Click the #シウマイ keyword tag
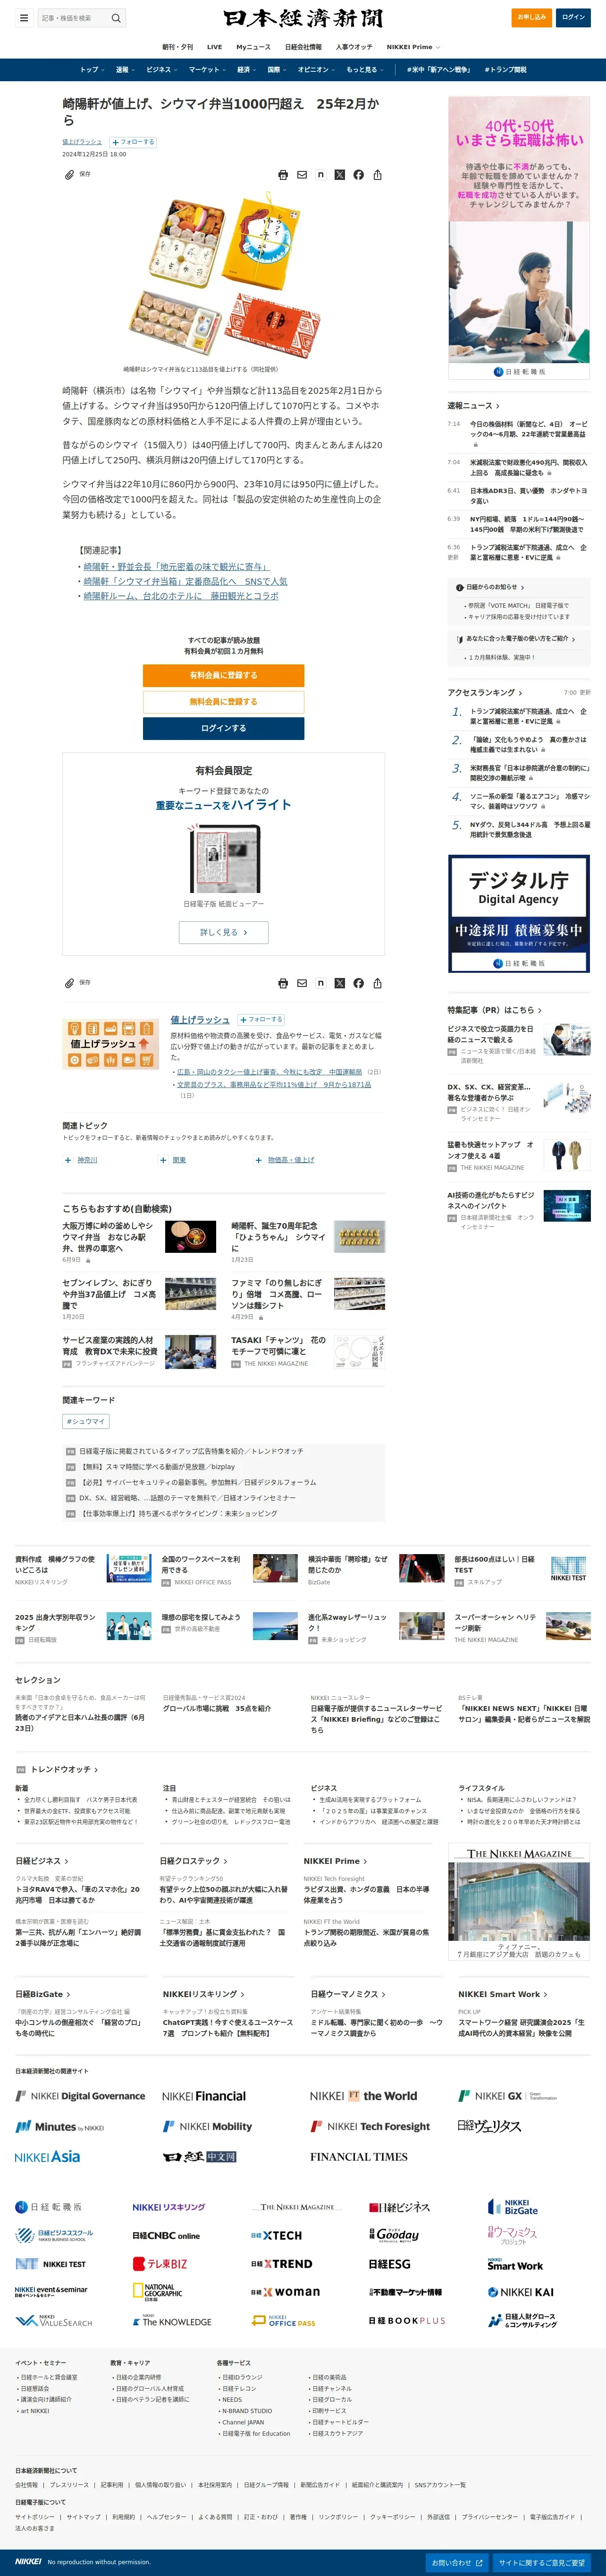Screen dimensions: 606x2576 86,1421
